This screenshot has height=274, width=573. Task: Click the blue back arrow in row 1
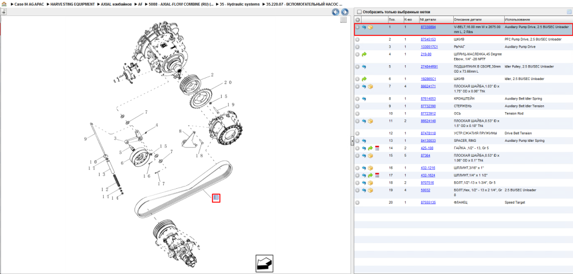(x=364, y=27)
